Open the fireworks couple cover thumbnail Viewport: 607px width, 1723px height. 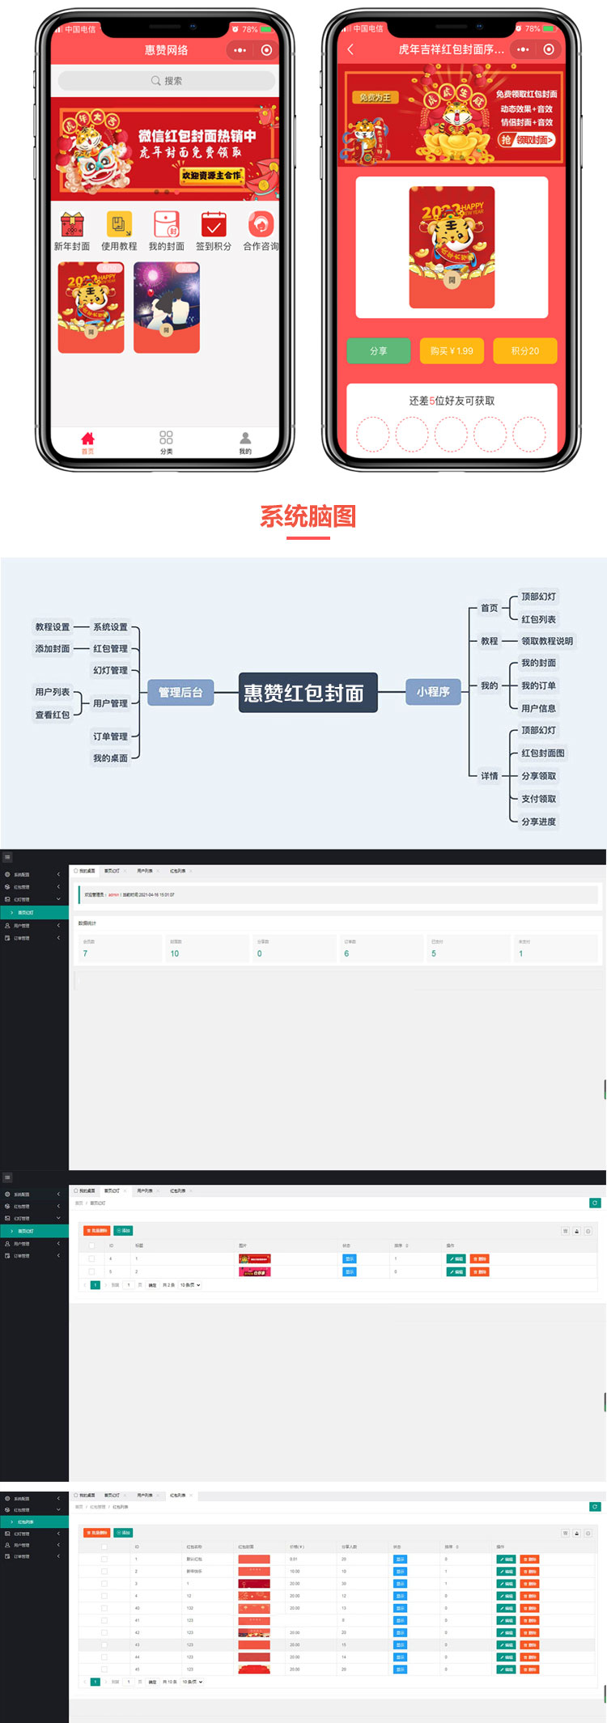[167, 308]
